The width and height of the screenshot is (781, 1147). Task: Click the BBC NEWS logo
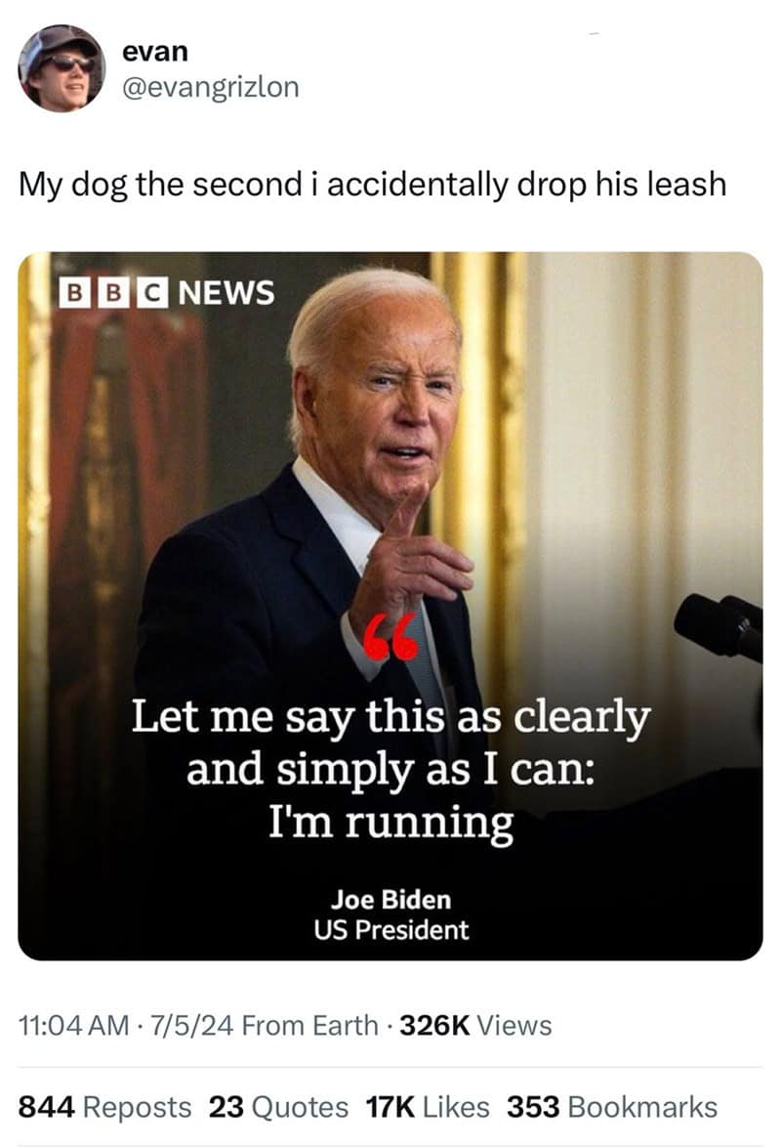167,292
